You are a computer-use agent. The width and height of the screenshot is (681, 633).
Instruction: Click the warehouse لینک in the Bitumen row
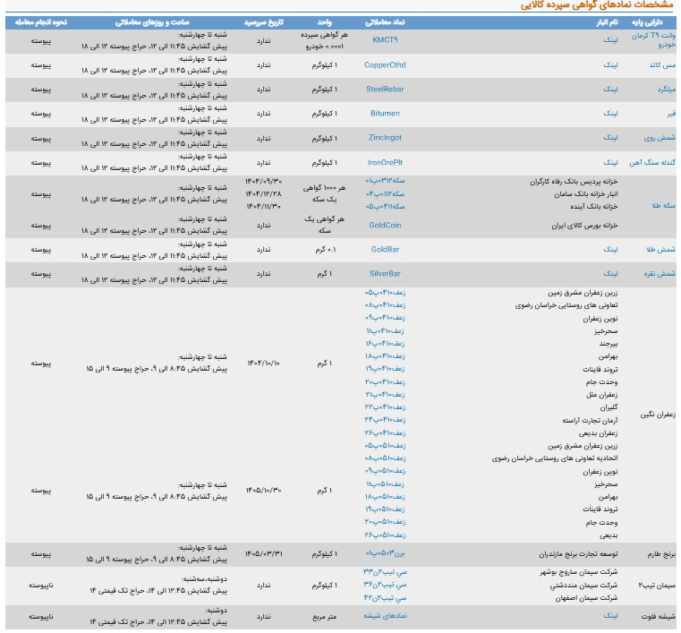(609, 114)
